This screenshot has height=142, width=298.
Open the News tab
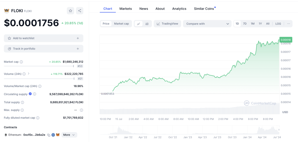point(144,9)
